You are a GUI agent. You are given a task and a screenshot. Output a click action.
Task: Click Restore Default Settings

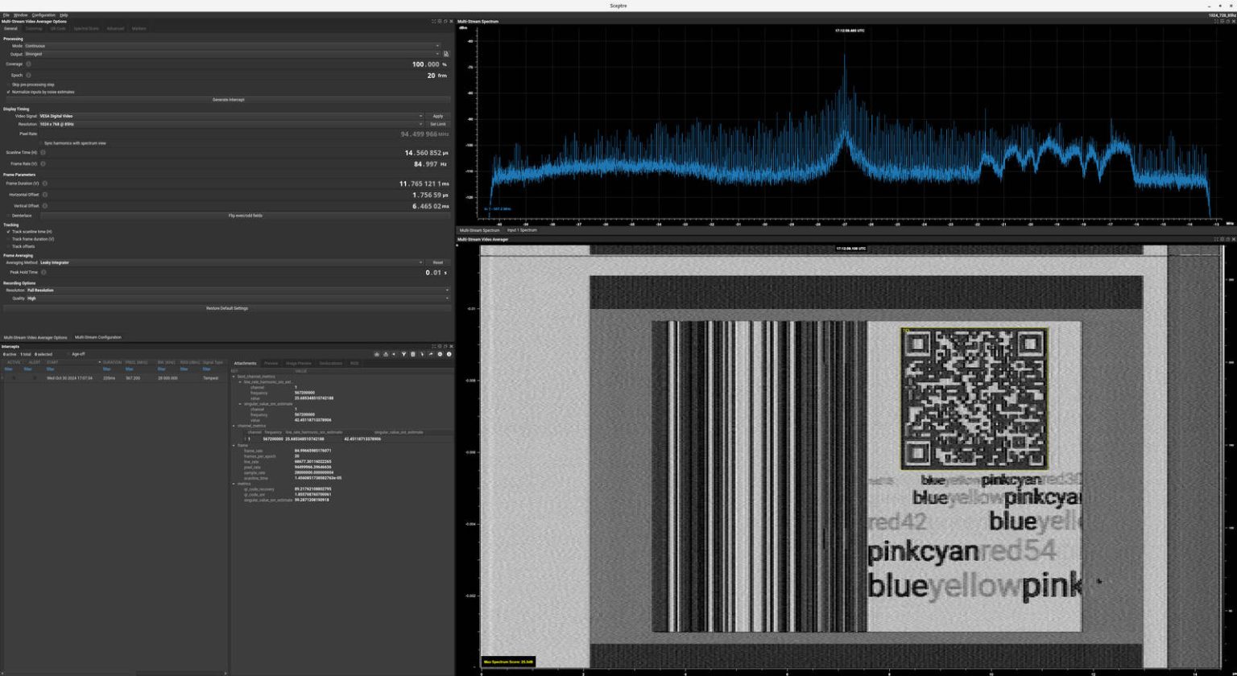[x=227, y=308]
